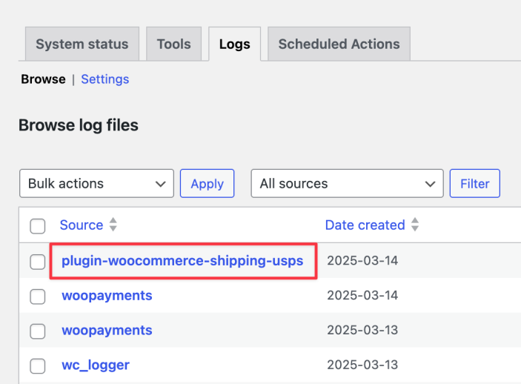Open the Tools tab

(173, 44)
